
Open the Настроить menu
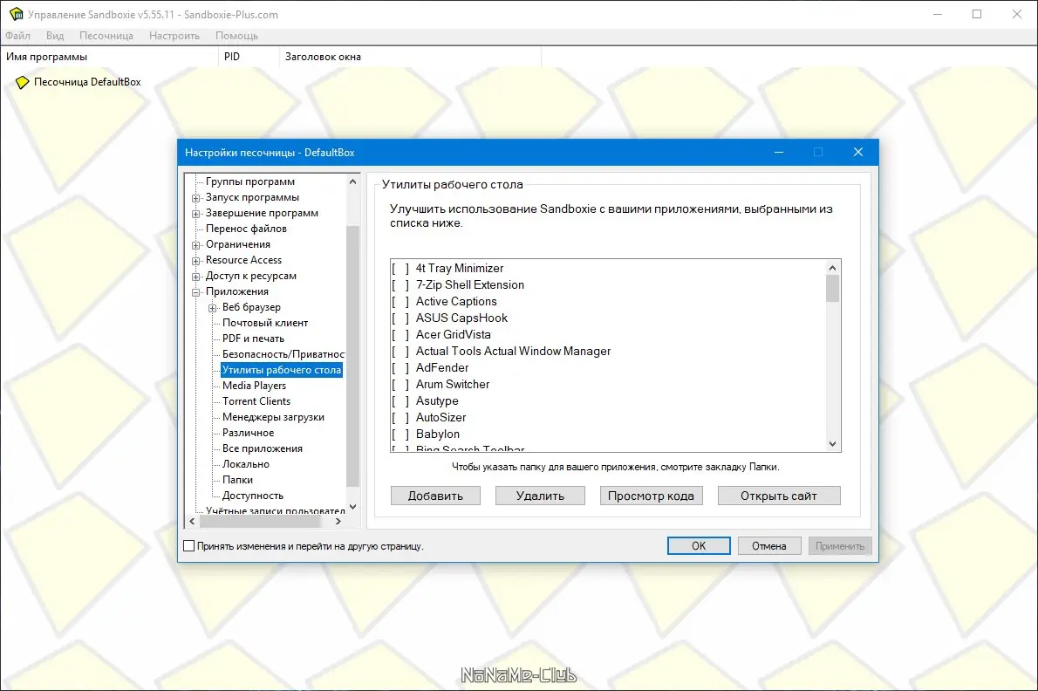pos(174,36)
